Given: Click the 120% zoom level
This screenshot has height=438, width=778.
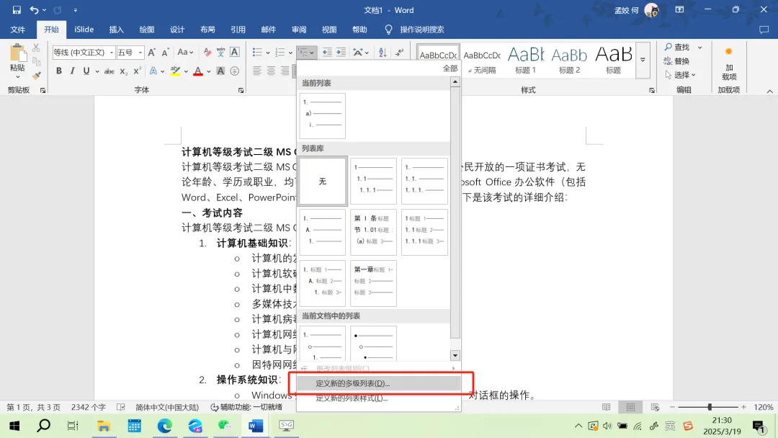Looking at the screenshot, I should [x=763, y=407].
